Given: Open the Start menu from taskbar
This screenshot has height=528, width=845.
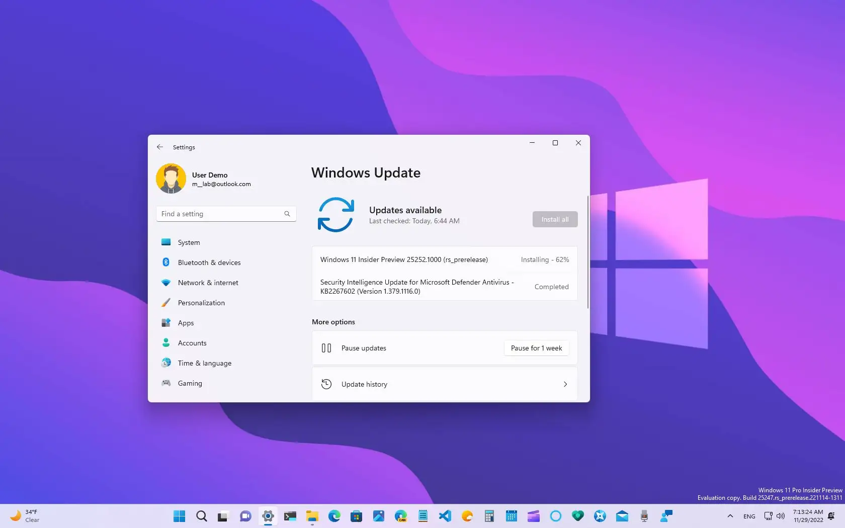Looking at the screenshot, I should [x=180, y=516].
